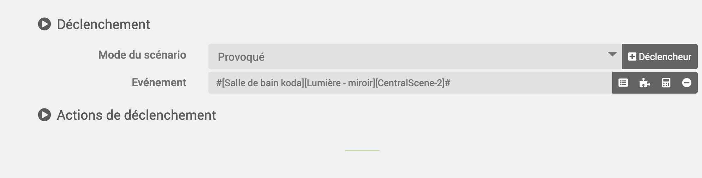This screenshot has height=178, width=702.
Task: Collapse the Déclenchement section heading
Action: tap(103, 24)
